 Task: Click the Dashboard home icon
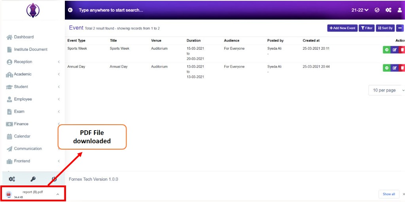(x=9, y=37)
